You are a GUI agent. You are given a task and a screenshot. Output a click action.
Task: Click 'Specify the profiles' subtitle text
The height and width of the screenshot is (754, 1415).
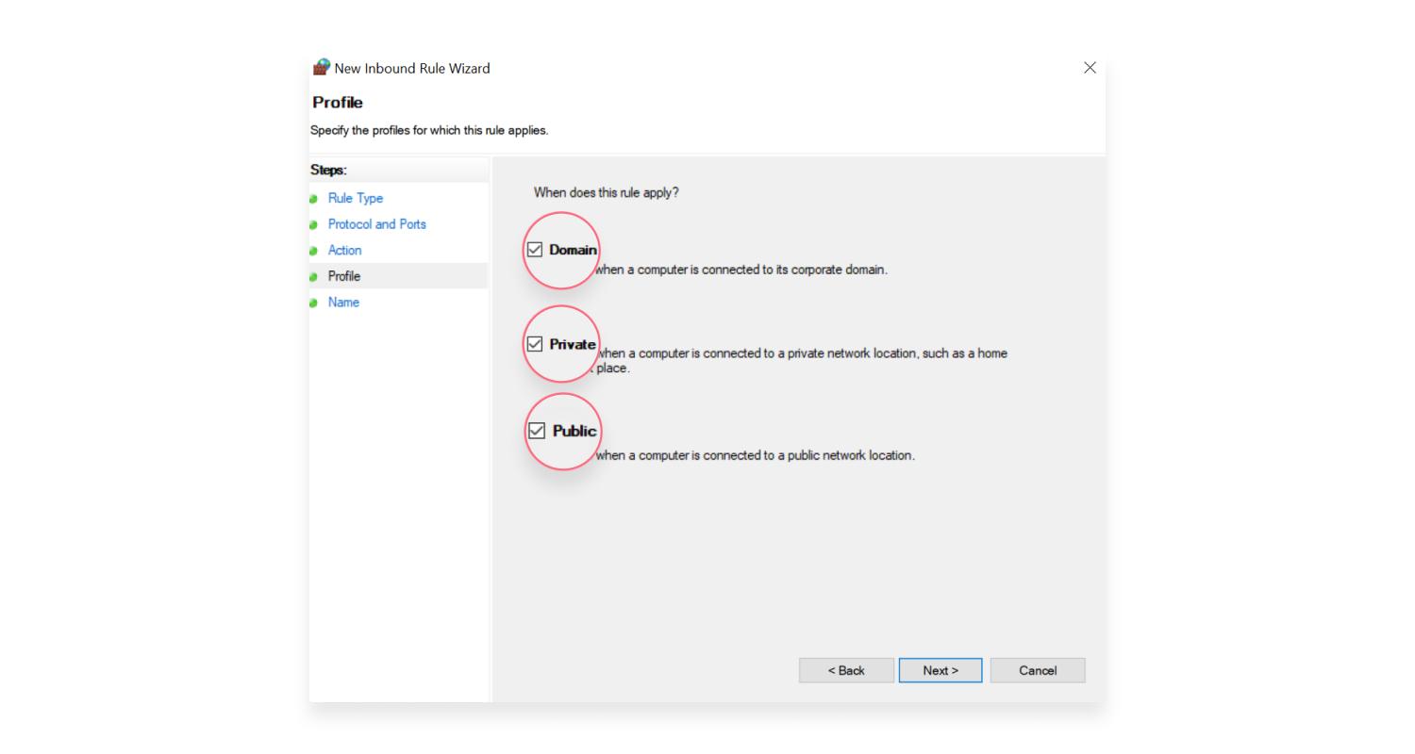[x=429, y=130]
